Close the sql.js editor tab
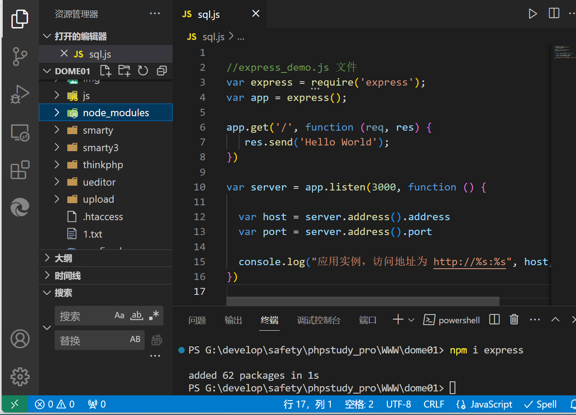The width and height of the screenshot is (576, 415). (x=256, y=14)
